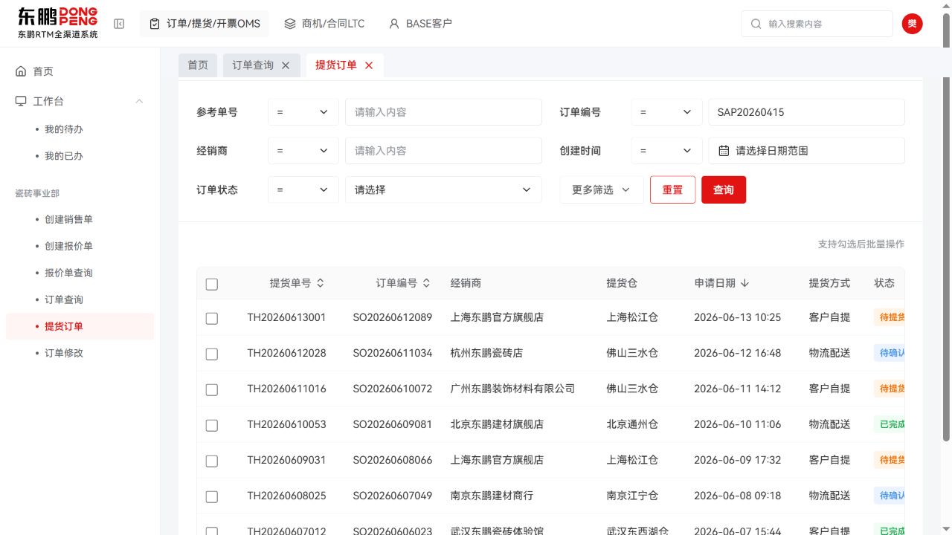
Task: Open the 创建时间 operator dropdown
Action: (x=666, y=151)
